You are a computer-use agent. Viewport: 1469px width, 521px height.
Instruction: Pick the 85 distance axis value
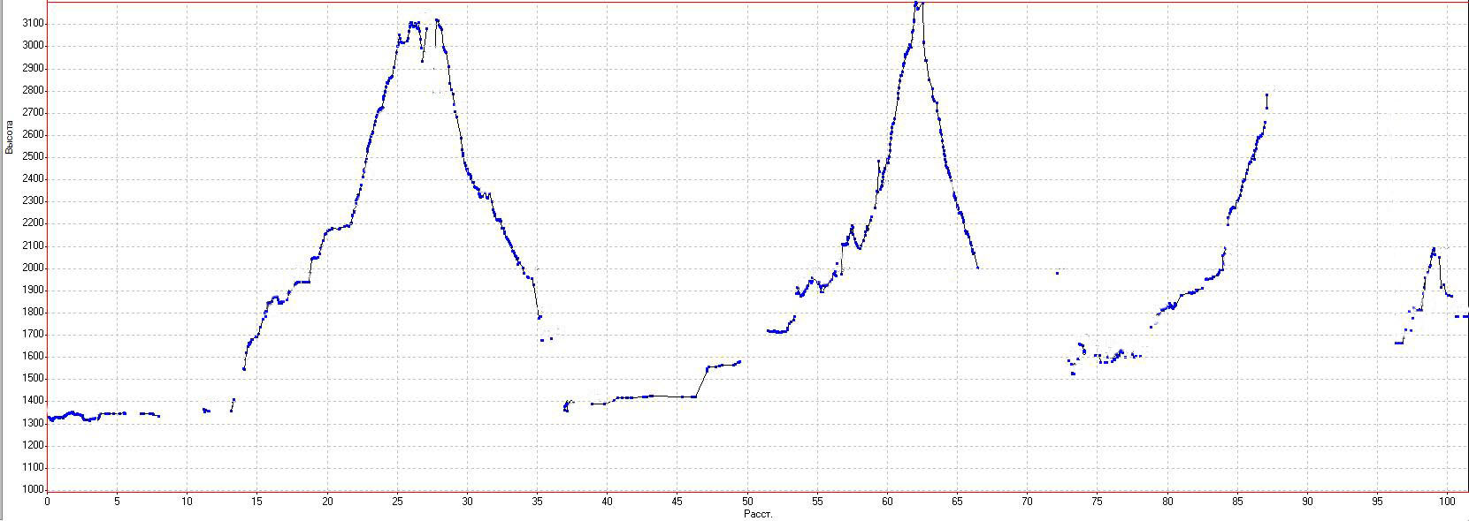point(1237,502)
